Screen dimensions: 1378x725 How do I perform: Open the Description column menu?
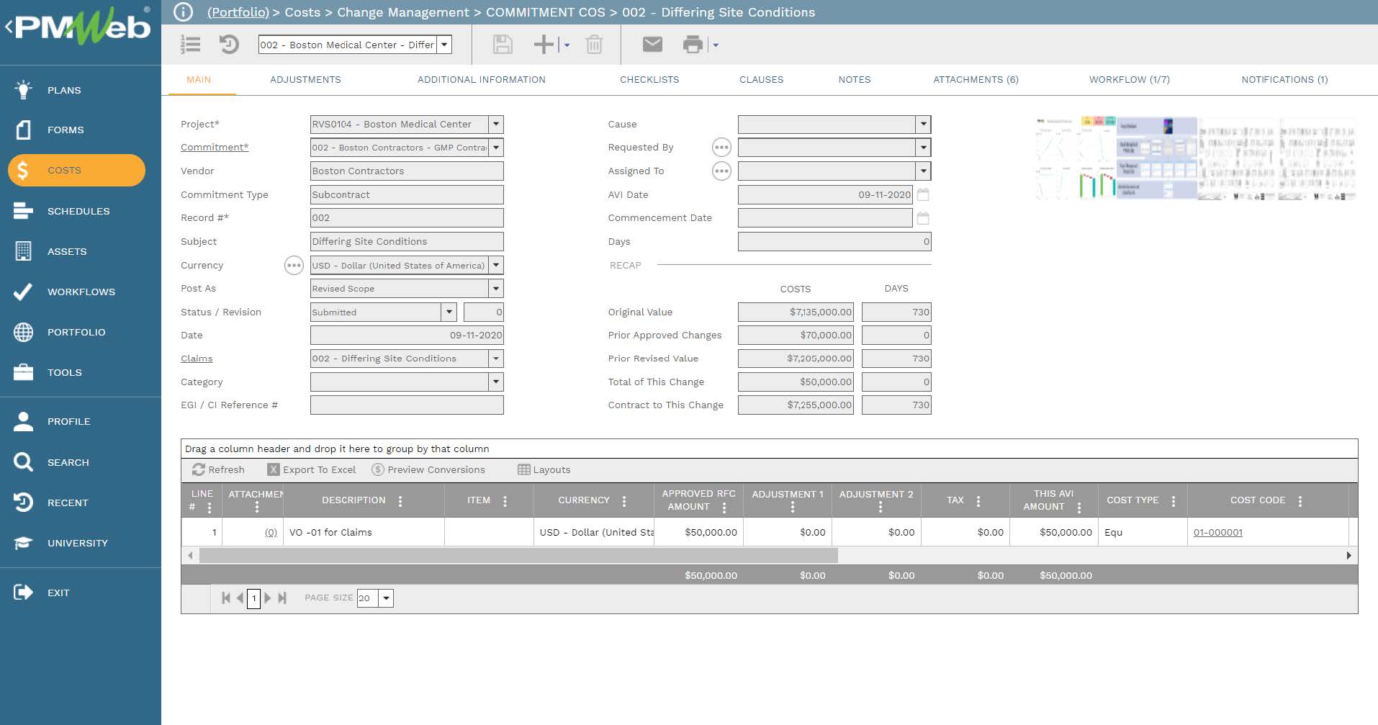[x=400, y=501]
